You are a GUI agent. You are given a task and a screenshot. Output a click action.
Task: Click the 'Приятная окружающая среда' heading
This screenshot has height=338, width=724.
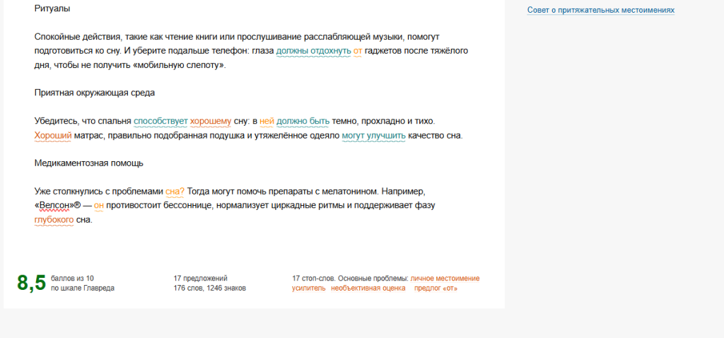[x=95, y=93]
